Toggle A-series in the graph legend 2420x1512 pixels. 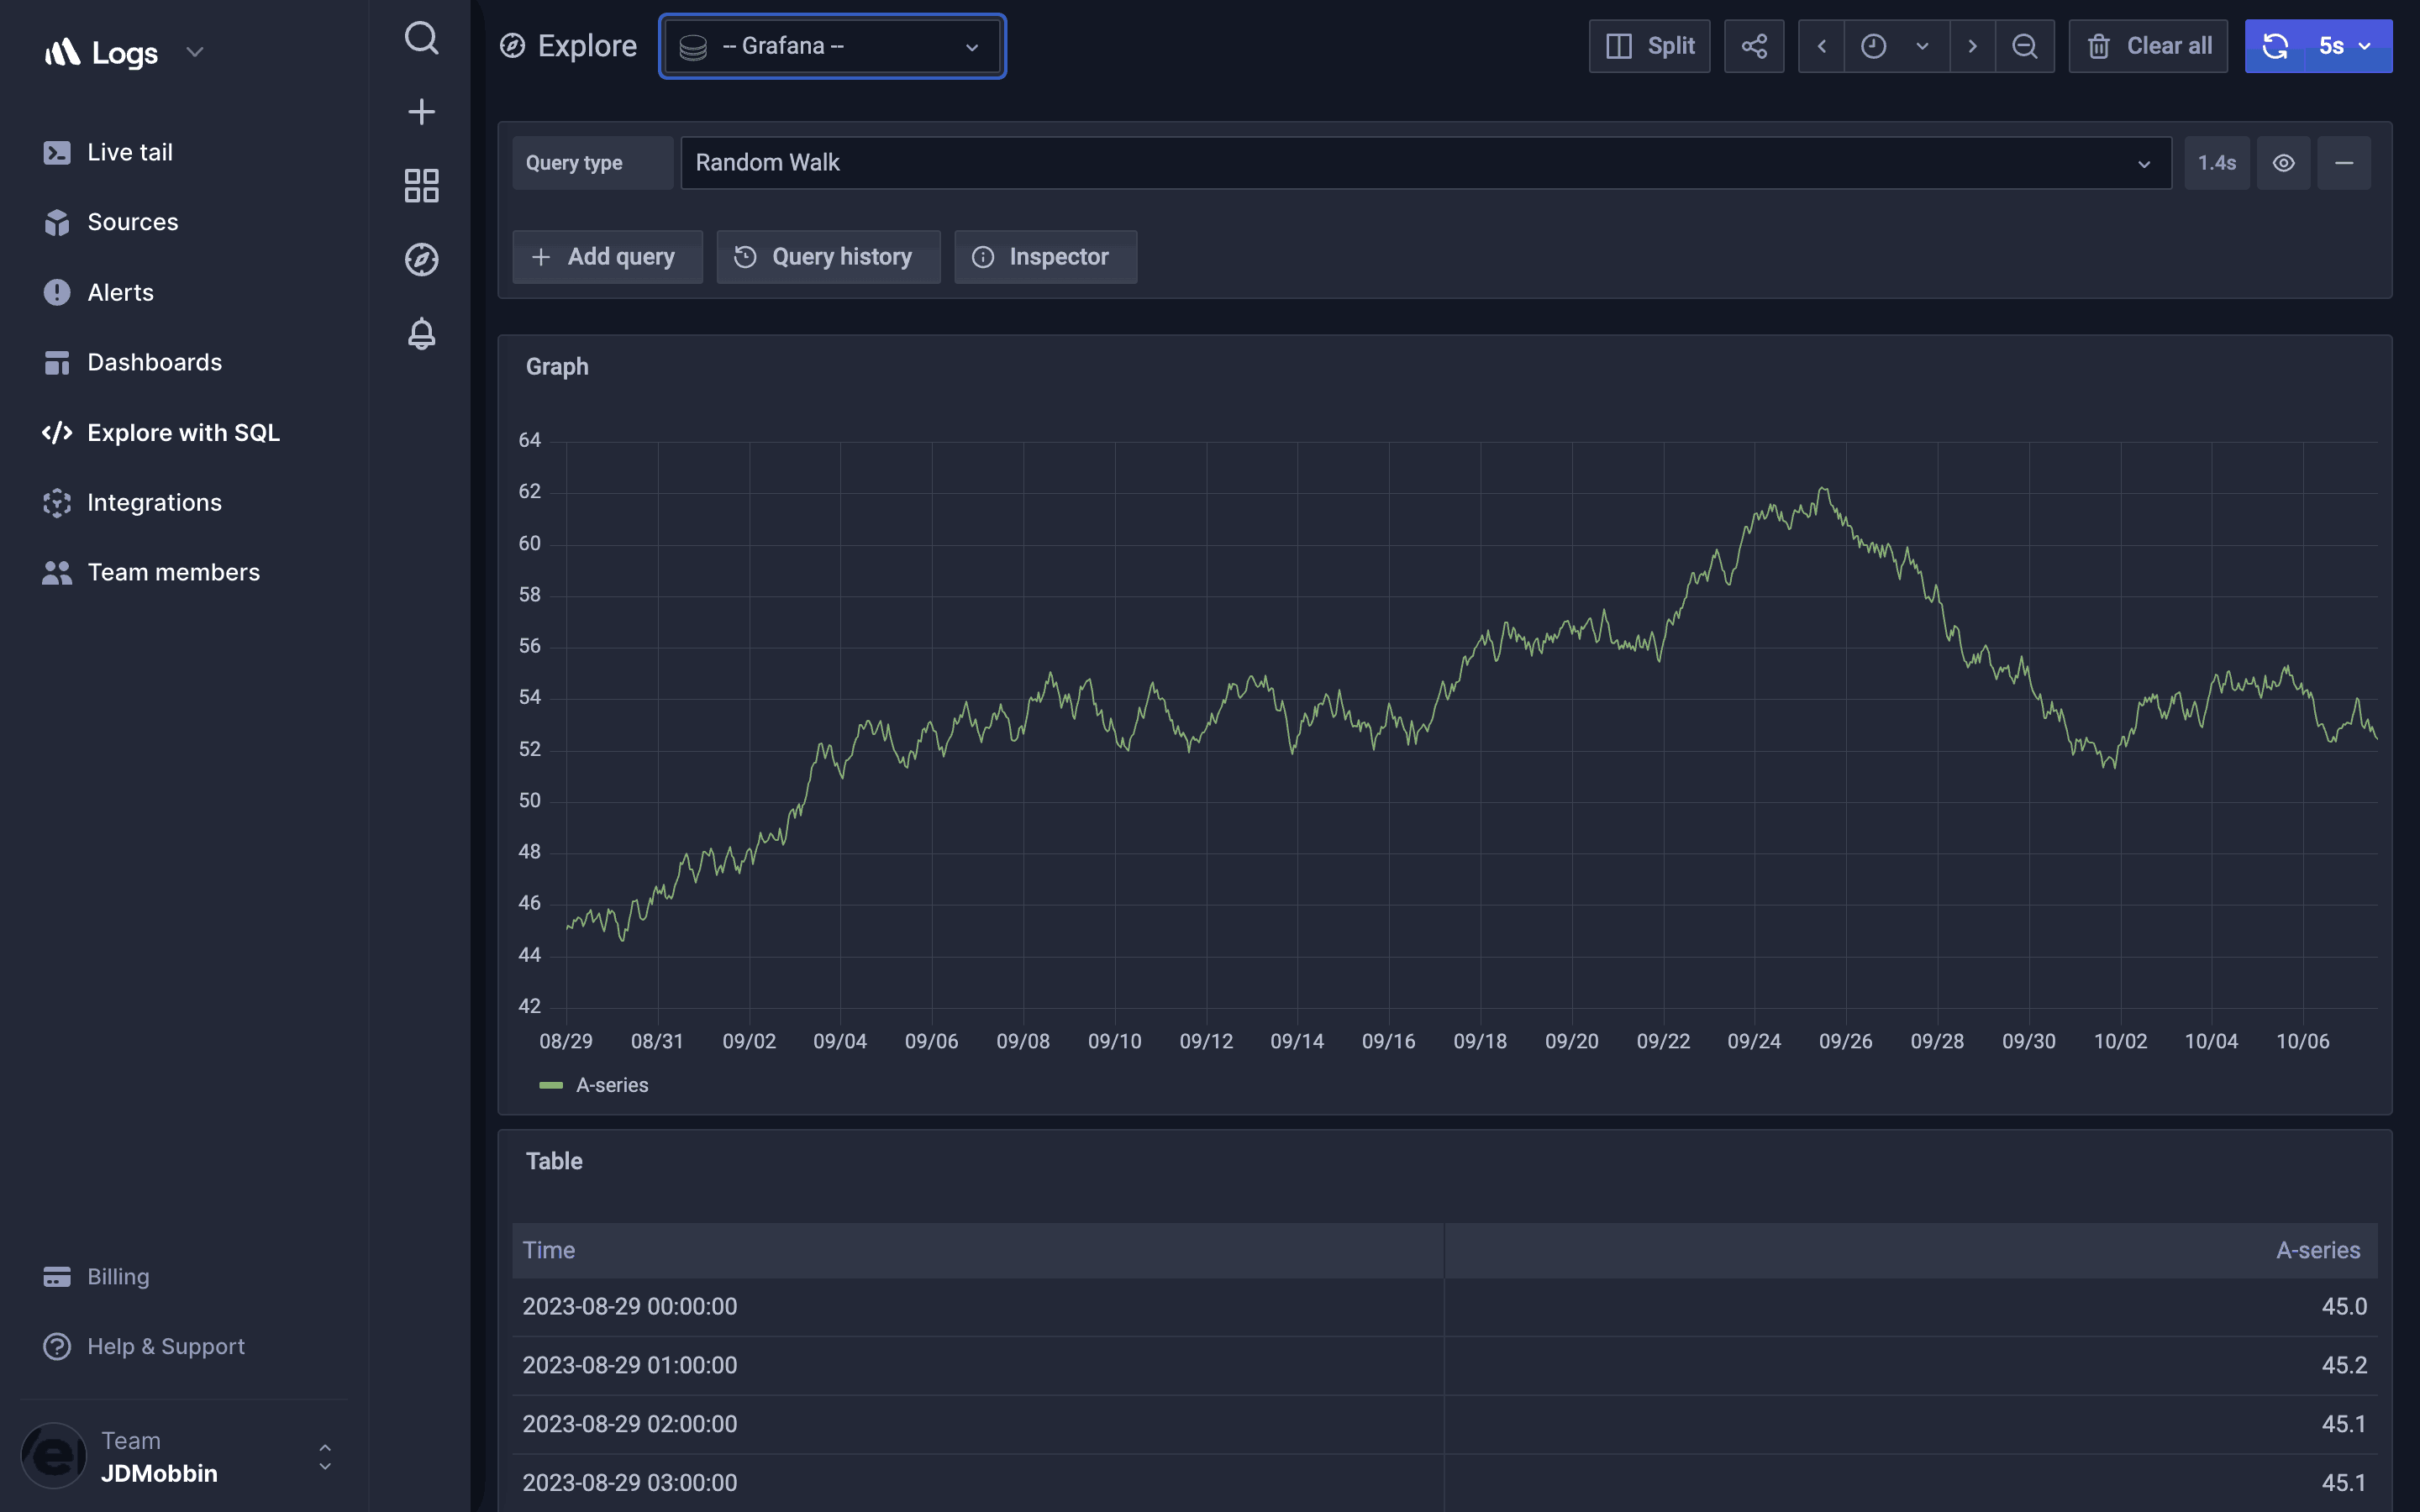pyautogui.click(x=612, y=1085)
